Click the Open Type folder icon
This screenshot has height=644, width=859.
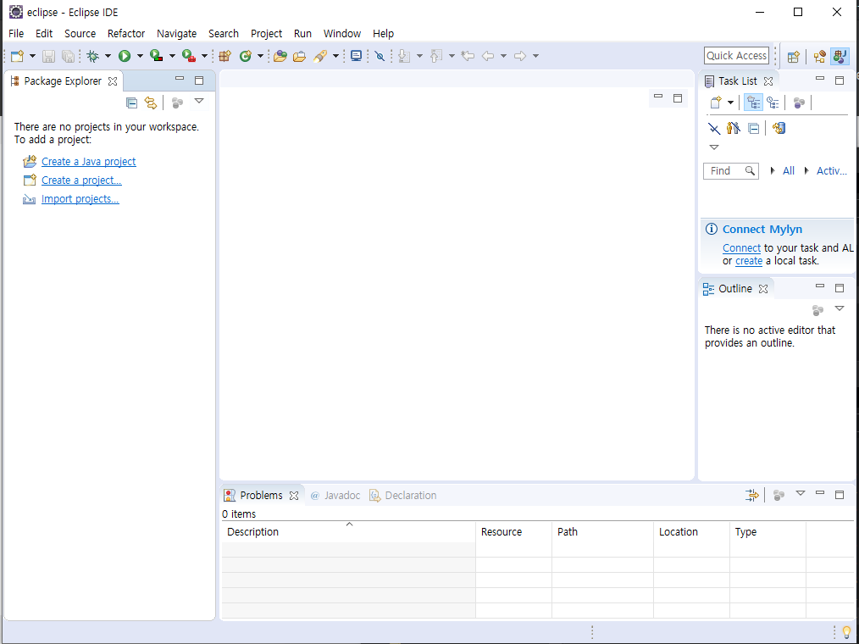coord(280,56)
